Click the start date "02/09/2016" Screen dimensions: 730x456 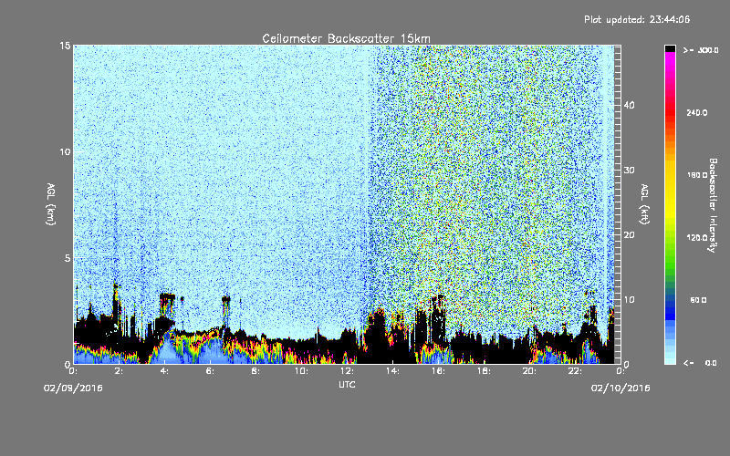coord(73,389)
